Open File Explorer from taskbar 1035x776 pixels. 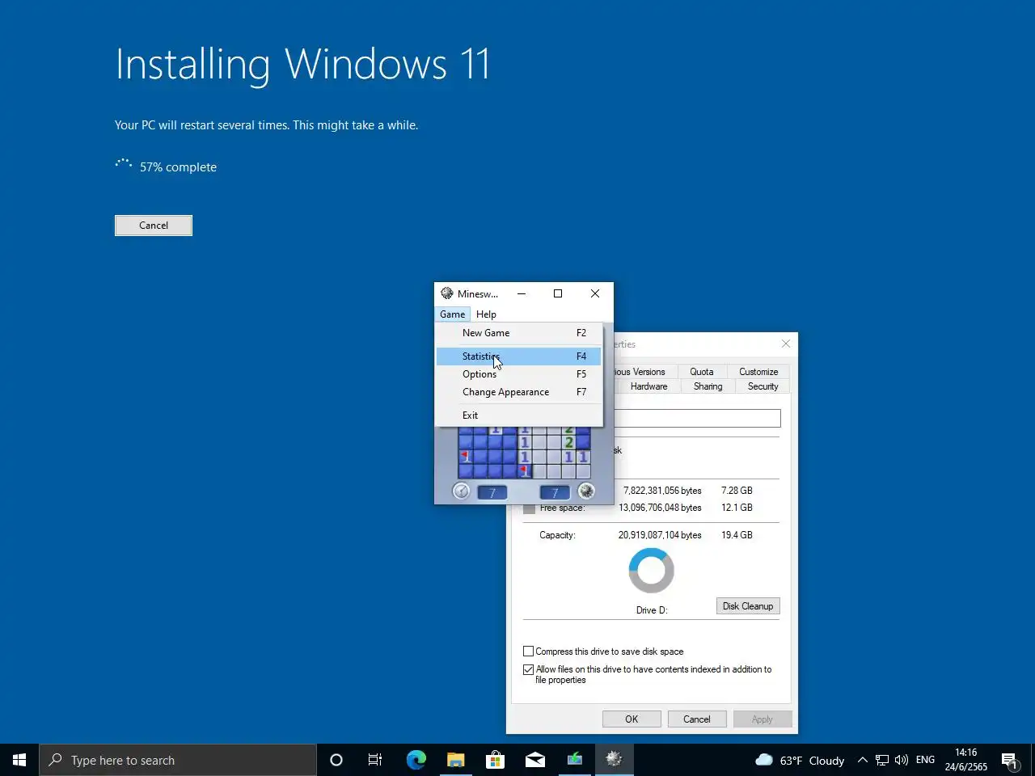pos(455,760)
